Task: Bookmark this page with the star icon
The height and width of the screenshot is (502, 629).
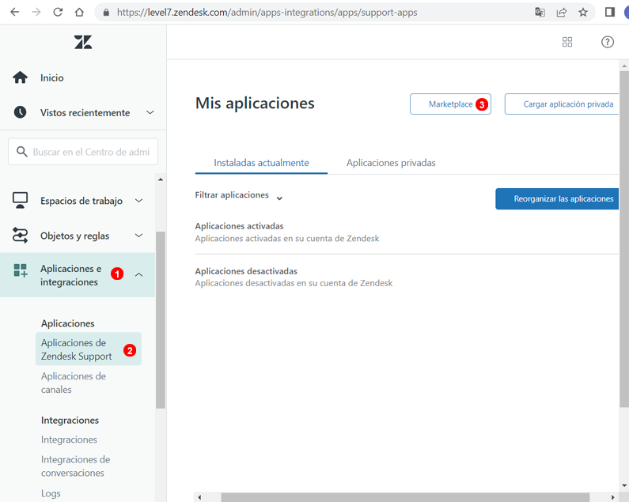Action: tap(583, 13)
